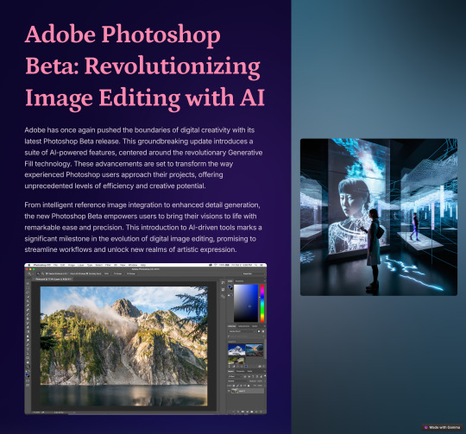Click the 100% zoom button in options bar

[106, 274]
